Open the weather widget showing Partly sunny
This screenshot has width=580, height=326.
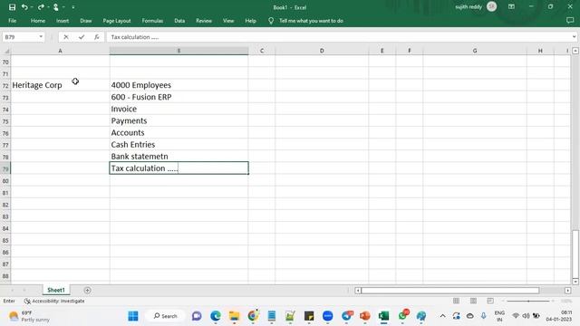30,316
